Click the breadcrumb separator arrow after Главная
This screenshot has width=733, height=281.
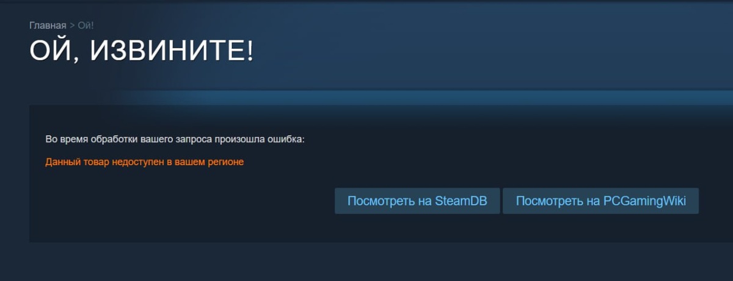coord(71,26)
